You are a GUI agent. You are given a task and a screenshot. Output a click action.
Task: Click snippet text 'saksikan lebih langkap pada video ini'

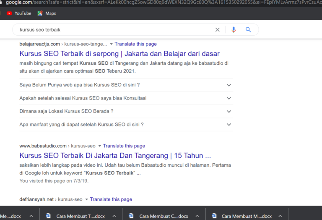(61, 165)
